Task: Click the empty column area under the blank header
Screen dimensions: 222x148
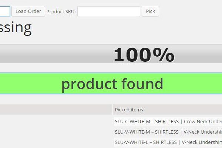Action: pos(55,131)
